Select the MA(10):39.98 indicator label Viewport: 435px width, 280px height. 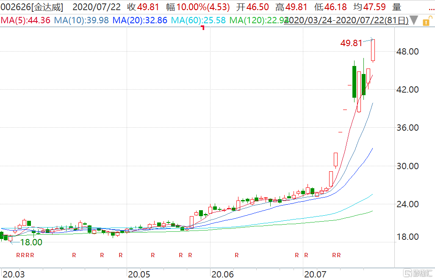[x=81, y=20]
